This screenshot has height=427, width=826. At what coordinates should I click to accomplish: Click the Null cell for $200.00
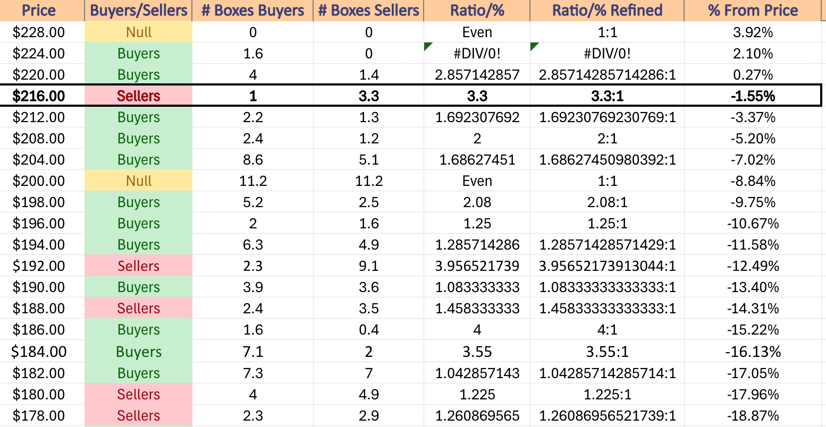click(138, 181)
